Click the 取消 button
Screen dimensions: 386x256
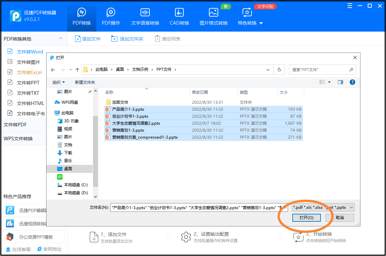tap(340, 217)
